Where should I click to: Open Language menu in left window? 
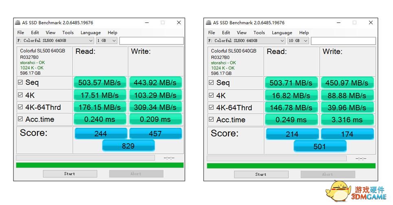(x=90, y=33)
